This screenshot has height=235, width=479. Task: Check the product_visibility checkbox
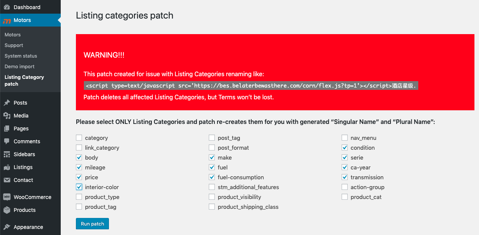(x=212, y=197)
